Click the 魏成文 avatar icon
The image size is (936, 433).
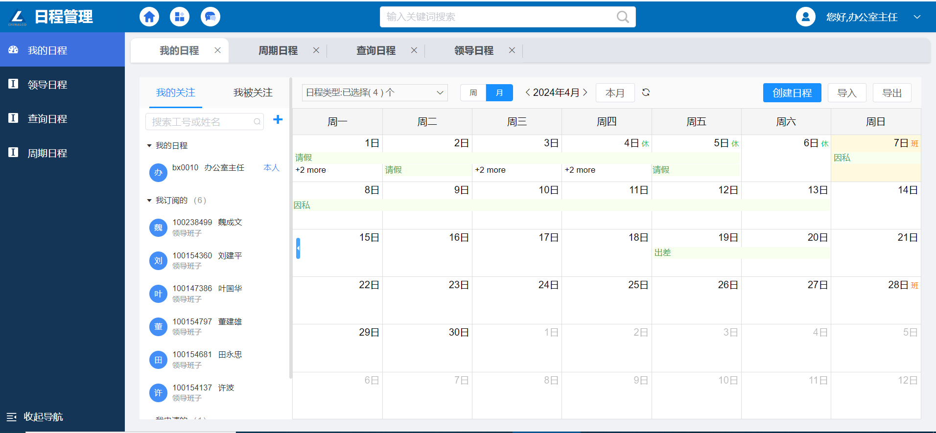[158, 228]
